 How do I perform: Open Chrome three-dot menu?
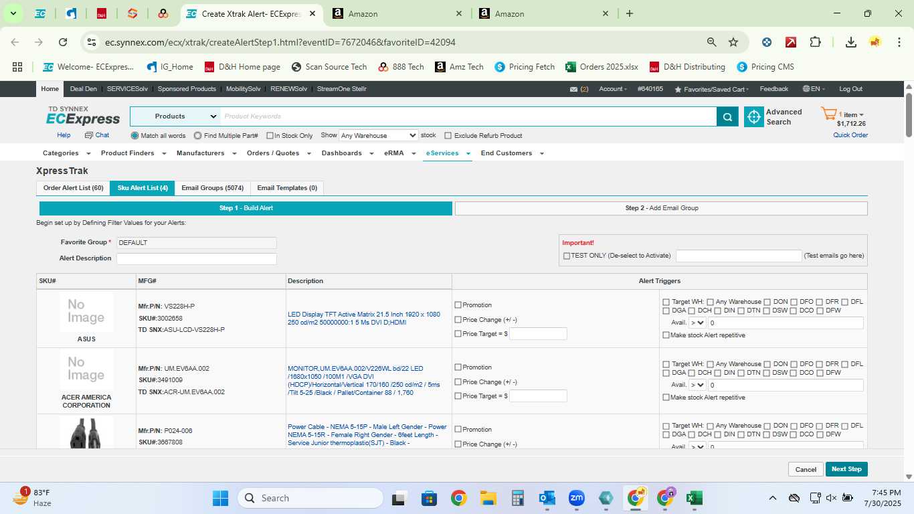899,42
